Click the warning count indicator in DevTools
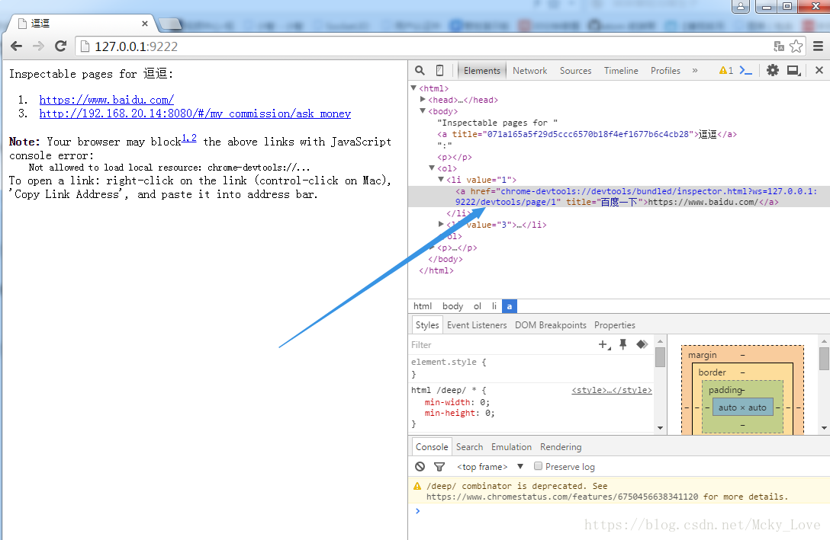Viewport: 830px width, 540px height. click(725, 70)
